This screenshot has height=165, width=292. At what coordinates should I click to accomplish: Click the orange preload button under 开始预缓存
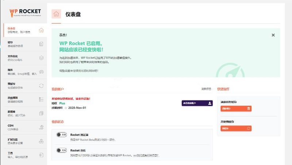coord(236,128)
